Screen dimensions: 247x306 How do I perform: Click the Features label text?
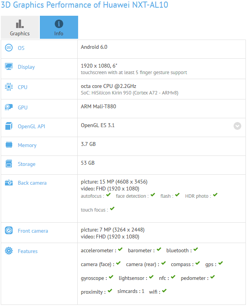pyautogui.click(x=28, y=251)
